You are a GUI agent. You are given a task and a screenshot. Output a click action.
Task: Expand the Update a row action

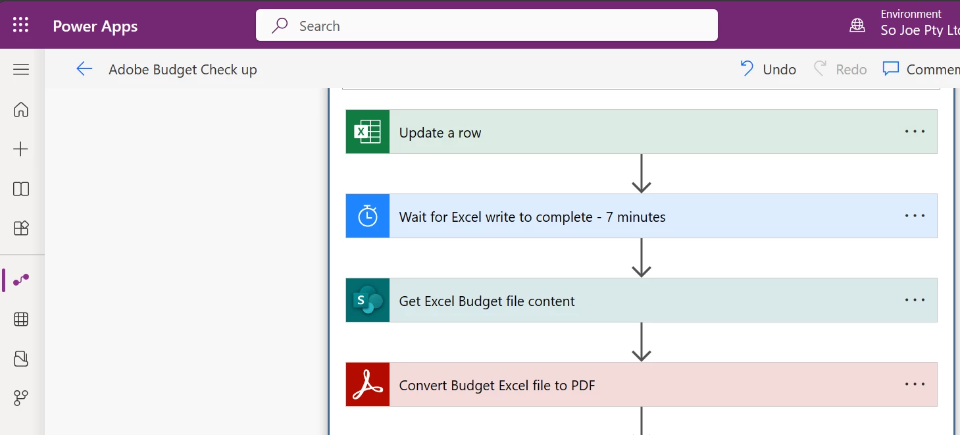click(641, 132)
